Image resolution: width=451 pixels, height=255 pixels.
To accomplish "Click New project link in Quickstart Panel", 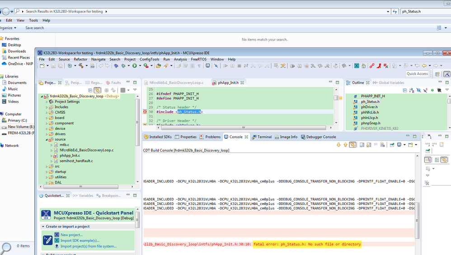I will pos(71,235).
